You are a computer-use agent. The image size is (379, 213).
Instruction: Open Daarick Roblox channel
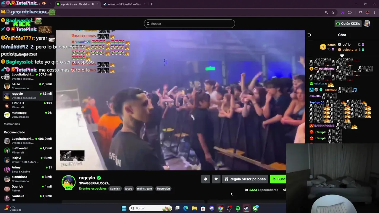(x=28, y=188)
